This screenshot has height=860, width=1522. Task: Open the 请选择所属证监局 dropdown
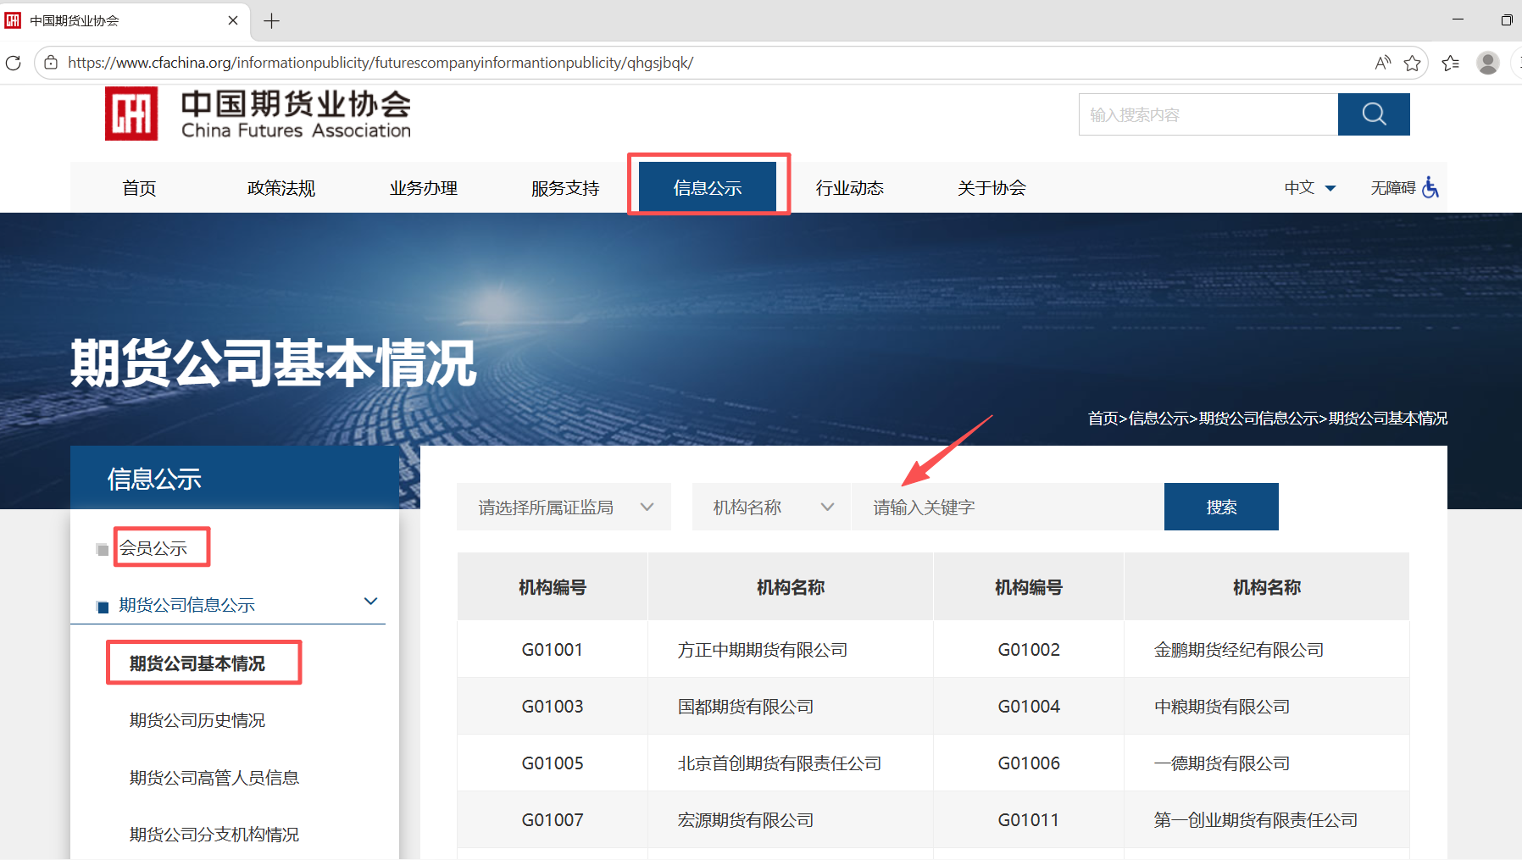click(x=564, y=507)
